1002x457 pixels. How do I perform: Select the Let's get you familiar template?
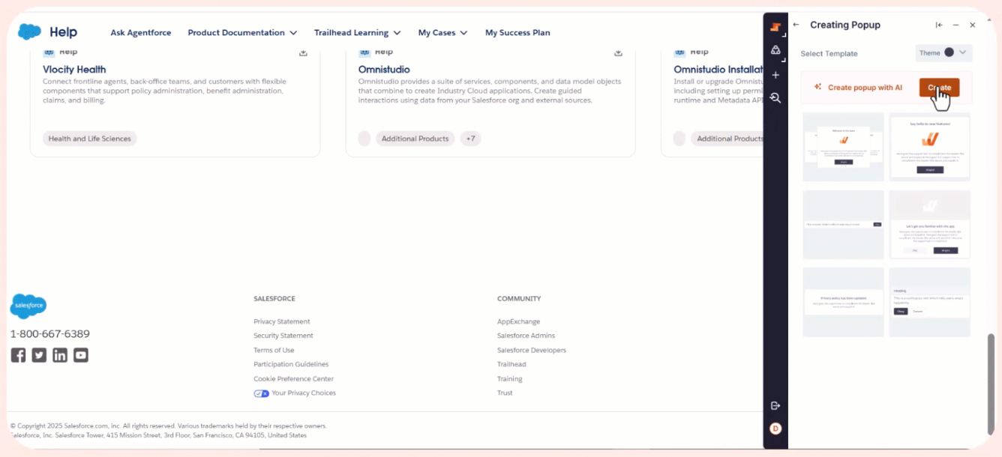click(x=930, y=225)
